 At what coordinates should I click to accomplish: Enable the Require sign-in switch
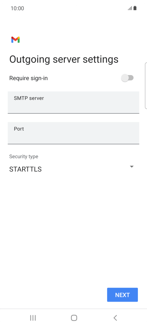(x=127, y=78)
